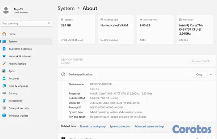Click the Storage card icon
The image size is (217, 139).
coord(62,19)
